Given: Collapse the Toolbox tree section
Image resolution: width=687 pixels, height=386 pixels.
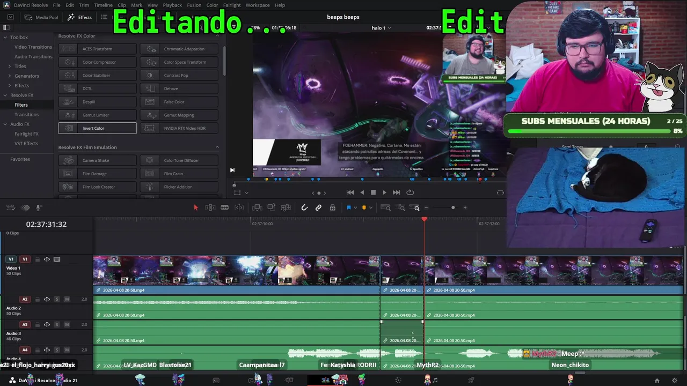Looking at the screenshot, I should (5, 38).
